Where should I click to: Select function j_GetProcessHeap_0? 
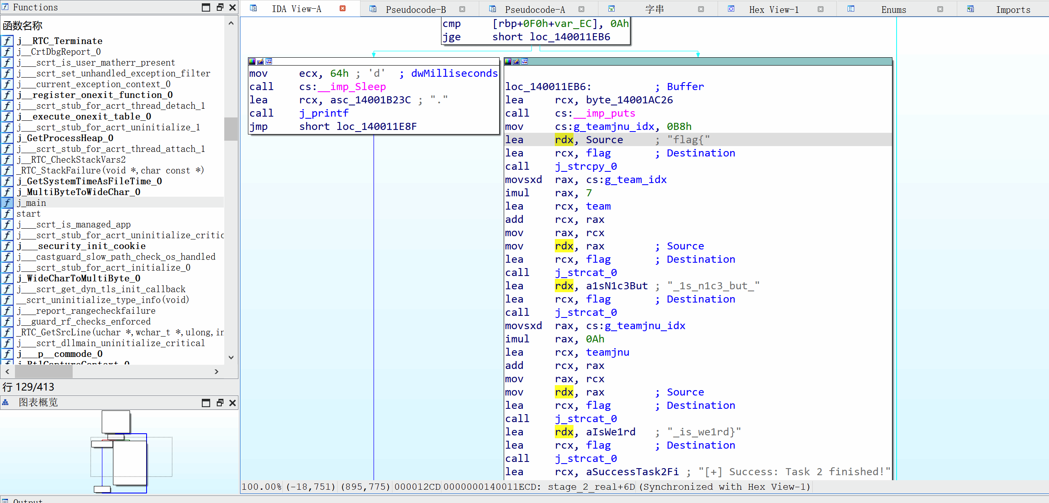click(x=65, y=138)
